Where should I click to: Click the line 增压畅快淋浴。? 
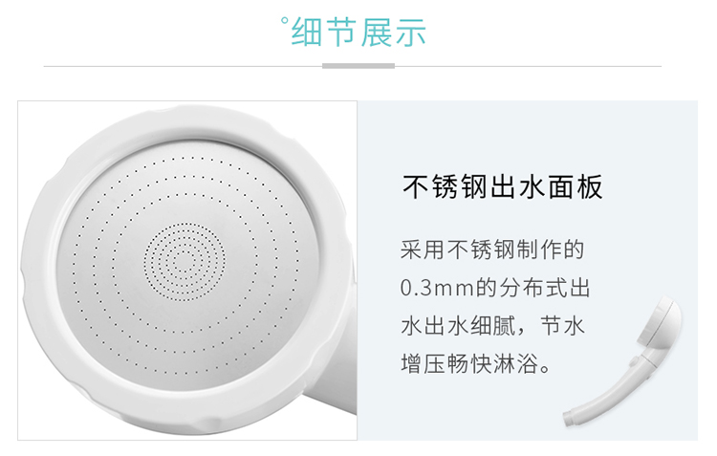477,364
